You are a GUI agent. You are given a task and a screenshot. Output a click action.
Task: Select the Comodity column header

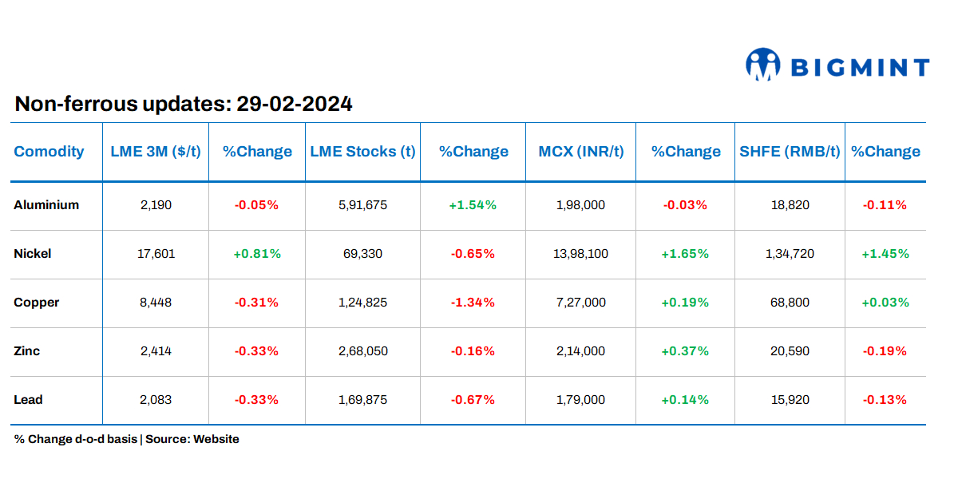[49, 152]
